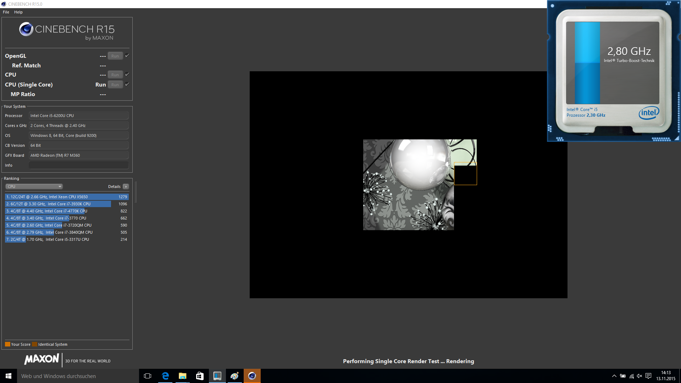
Task: Show hidden system tray icons
Action: tap(614, 376)
